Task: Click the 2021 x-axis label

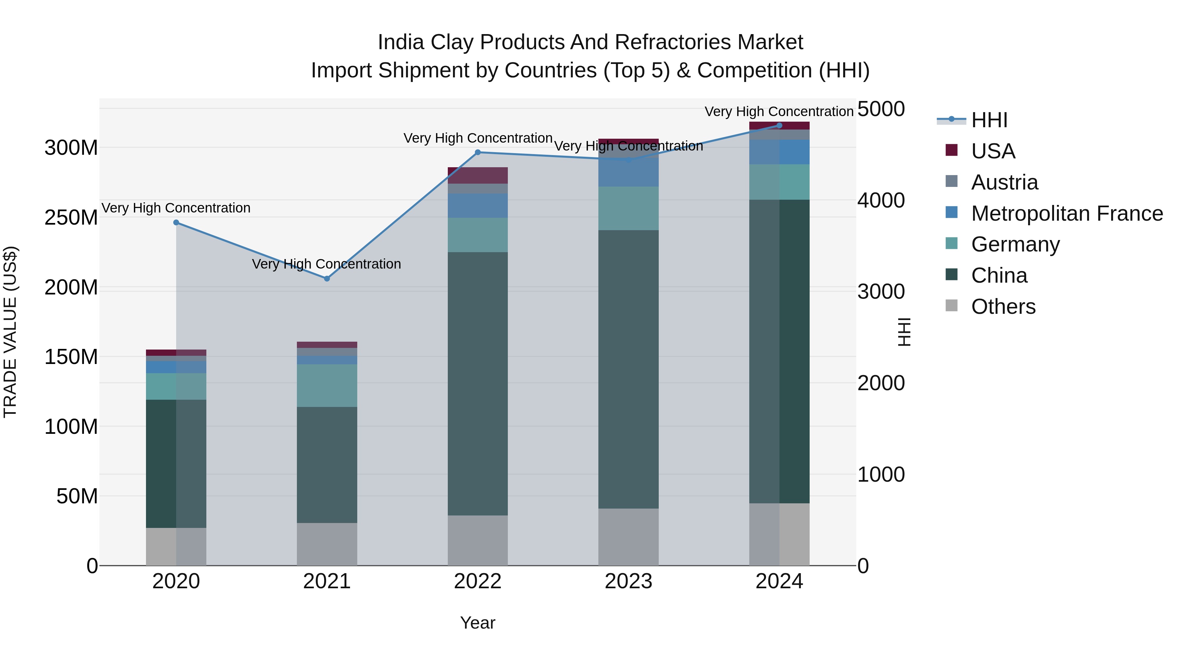Action: click(x=327, y=581)
